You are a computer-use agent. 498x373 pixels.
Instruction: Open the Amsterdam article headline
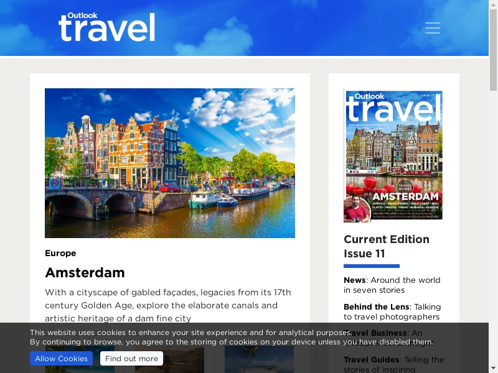coord(85,272)
